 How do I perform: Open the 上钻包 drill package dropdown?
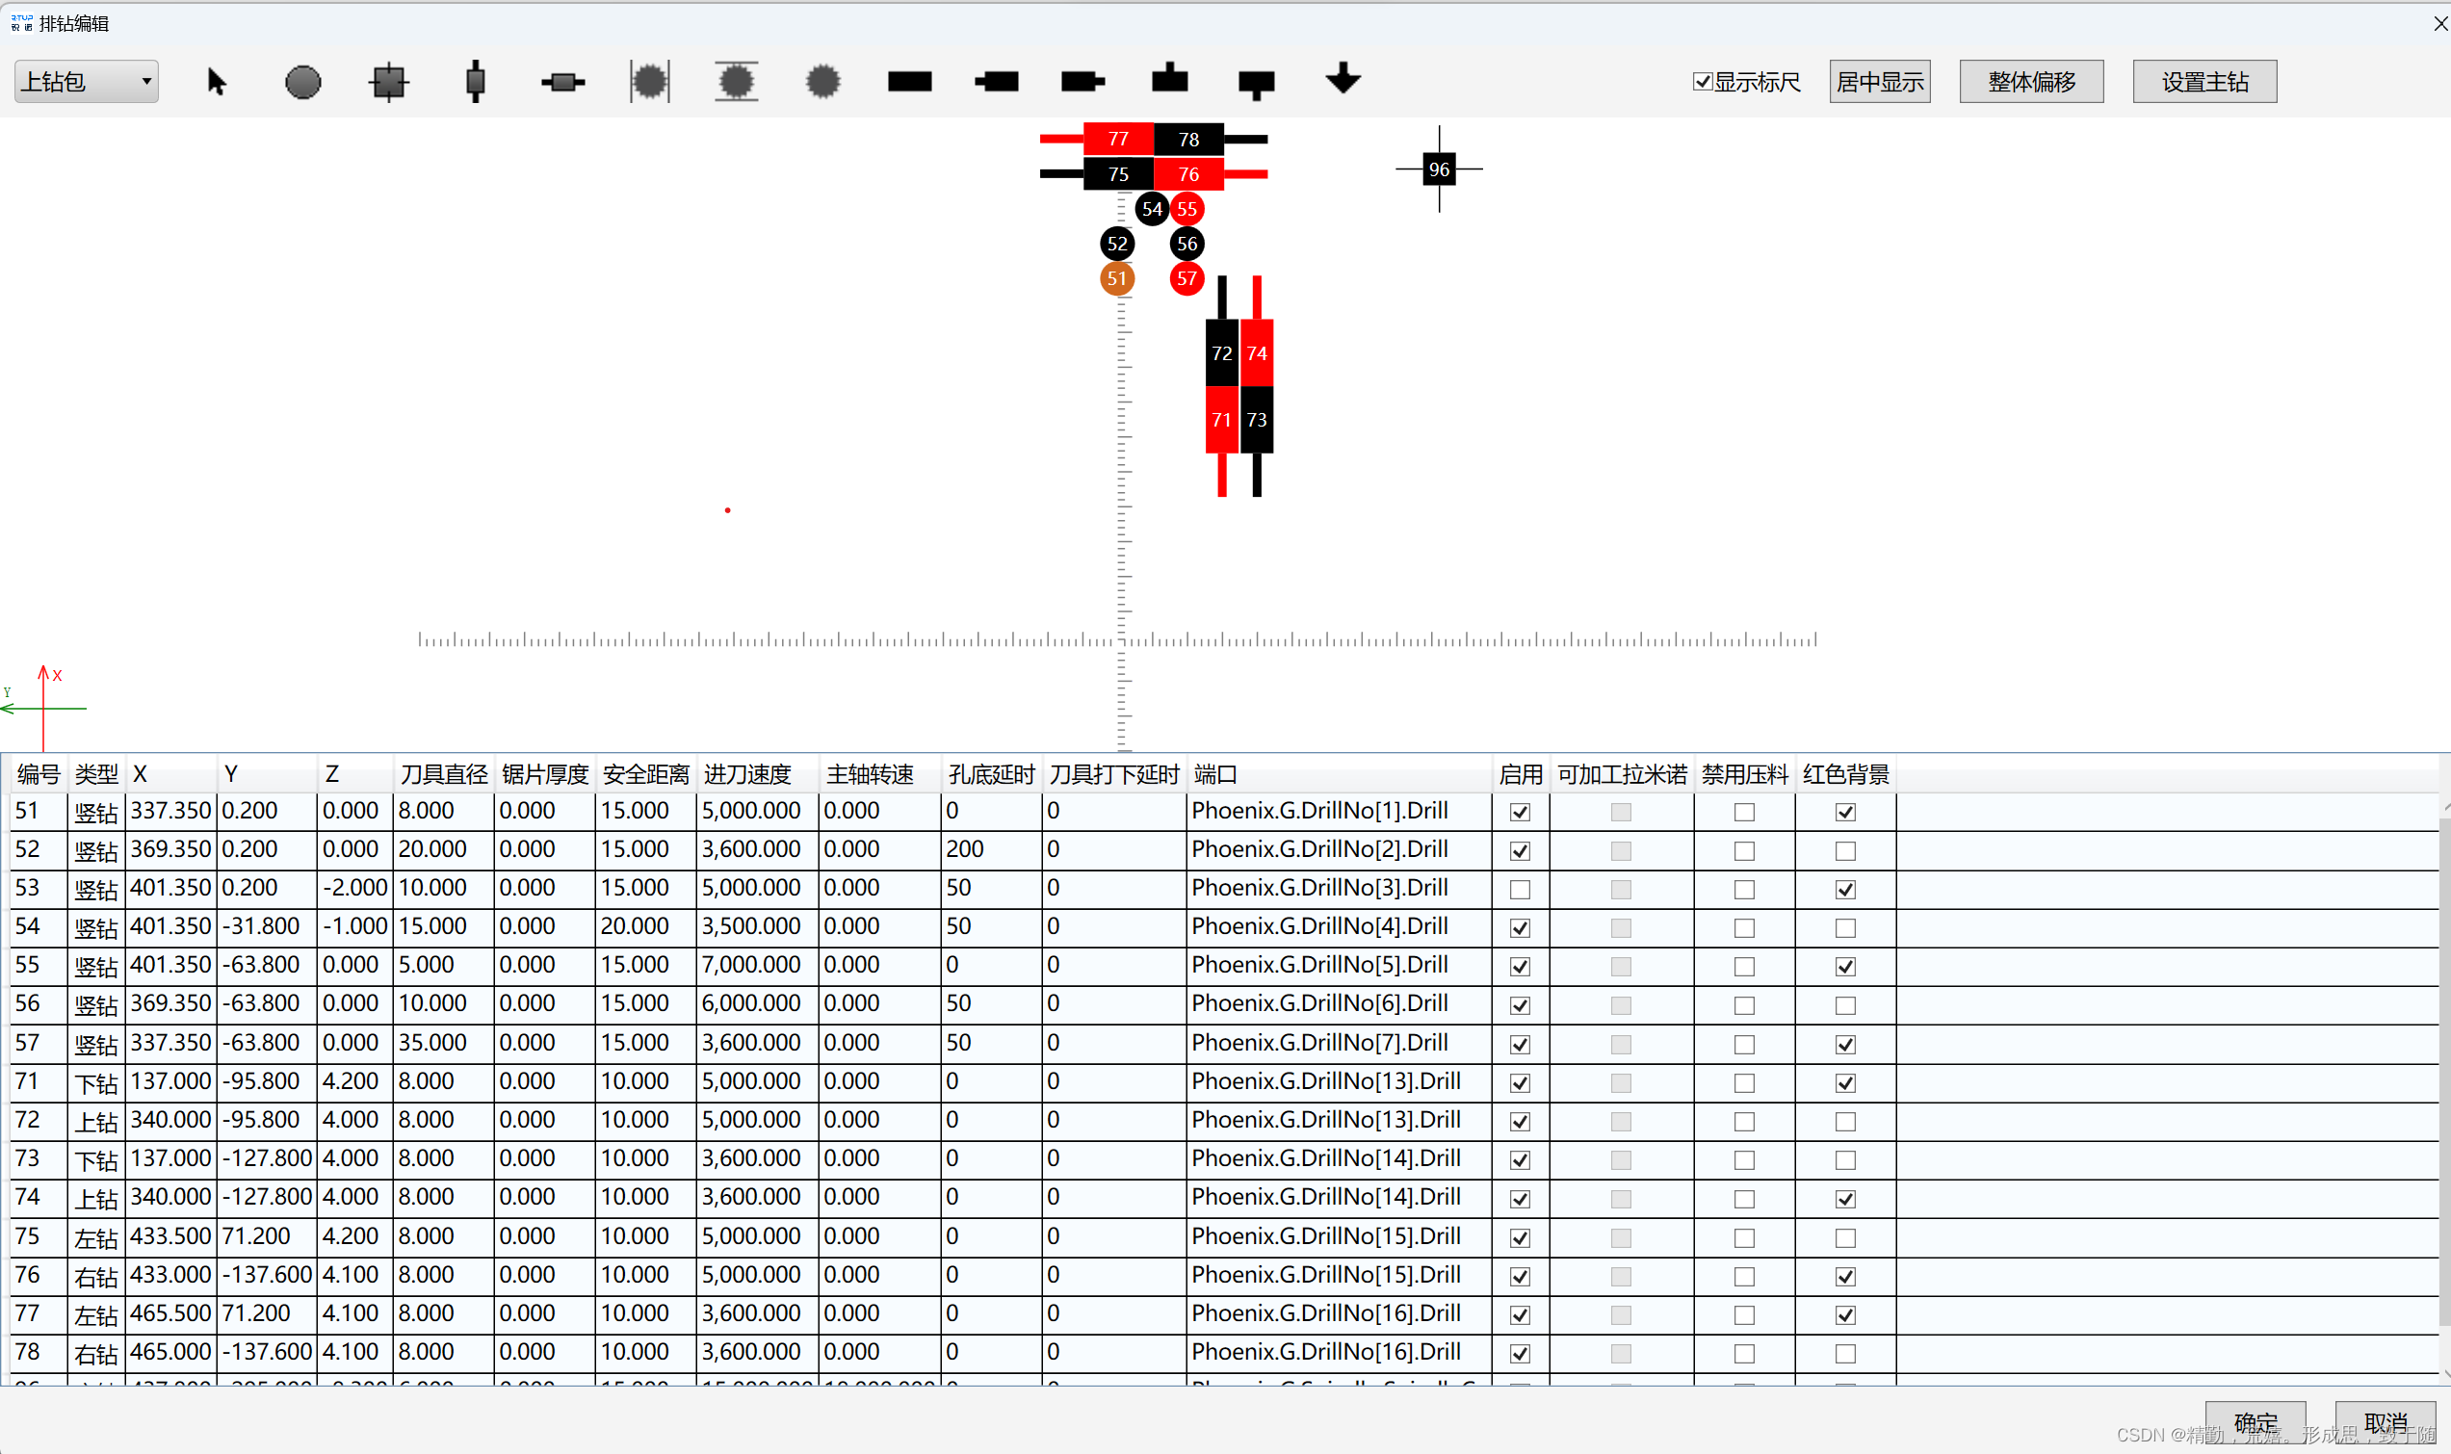coord(87,81)
